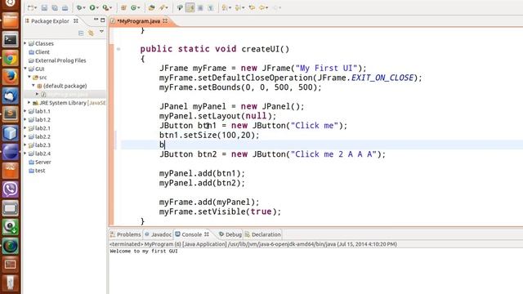Toggle Mark Occurrences in the toolbar
523x294 pixels.
[190, 7]
